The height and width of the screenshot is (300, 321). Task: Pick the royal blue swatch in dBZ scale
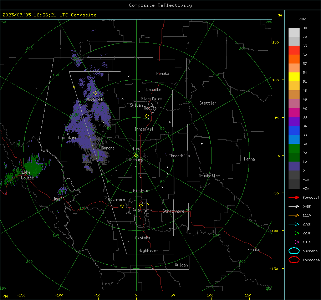pyautogui.click(x=294, y=130)
